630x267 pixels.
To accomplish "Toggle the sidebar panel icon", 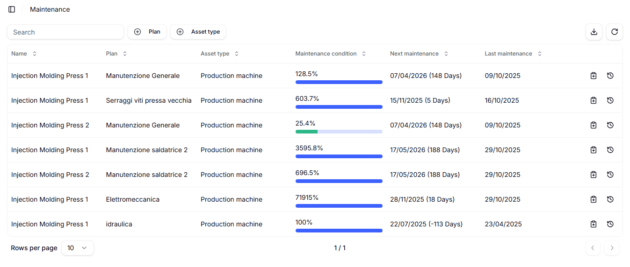I will [x=12, y=9].
